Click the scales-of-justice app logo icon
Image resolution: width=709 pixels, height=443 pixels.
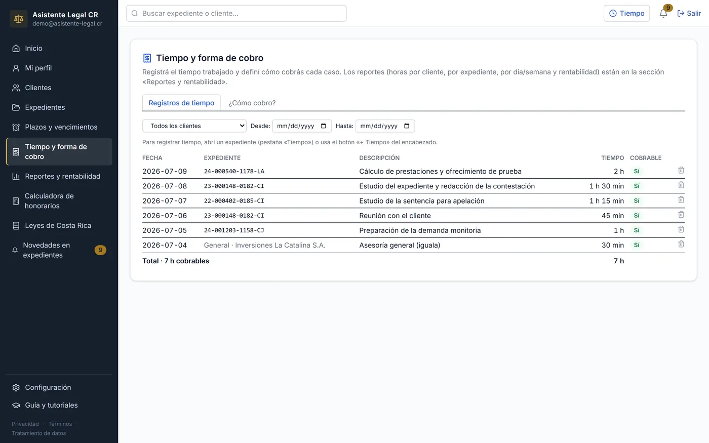(x=19, y=19)
